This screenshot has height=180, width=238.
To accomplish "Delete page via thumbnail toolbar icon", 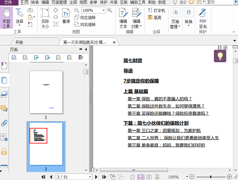I will point(69,57).
